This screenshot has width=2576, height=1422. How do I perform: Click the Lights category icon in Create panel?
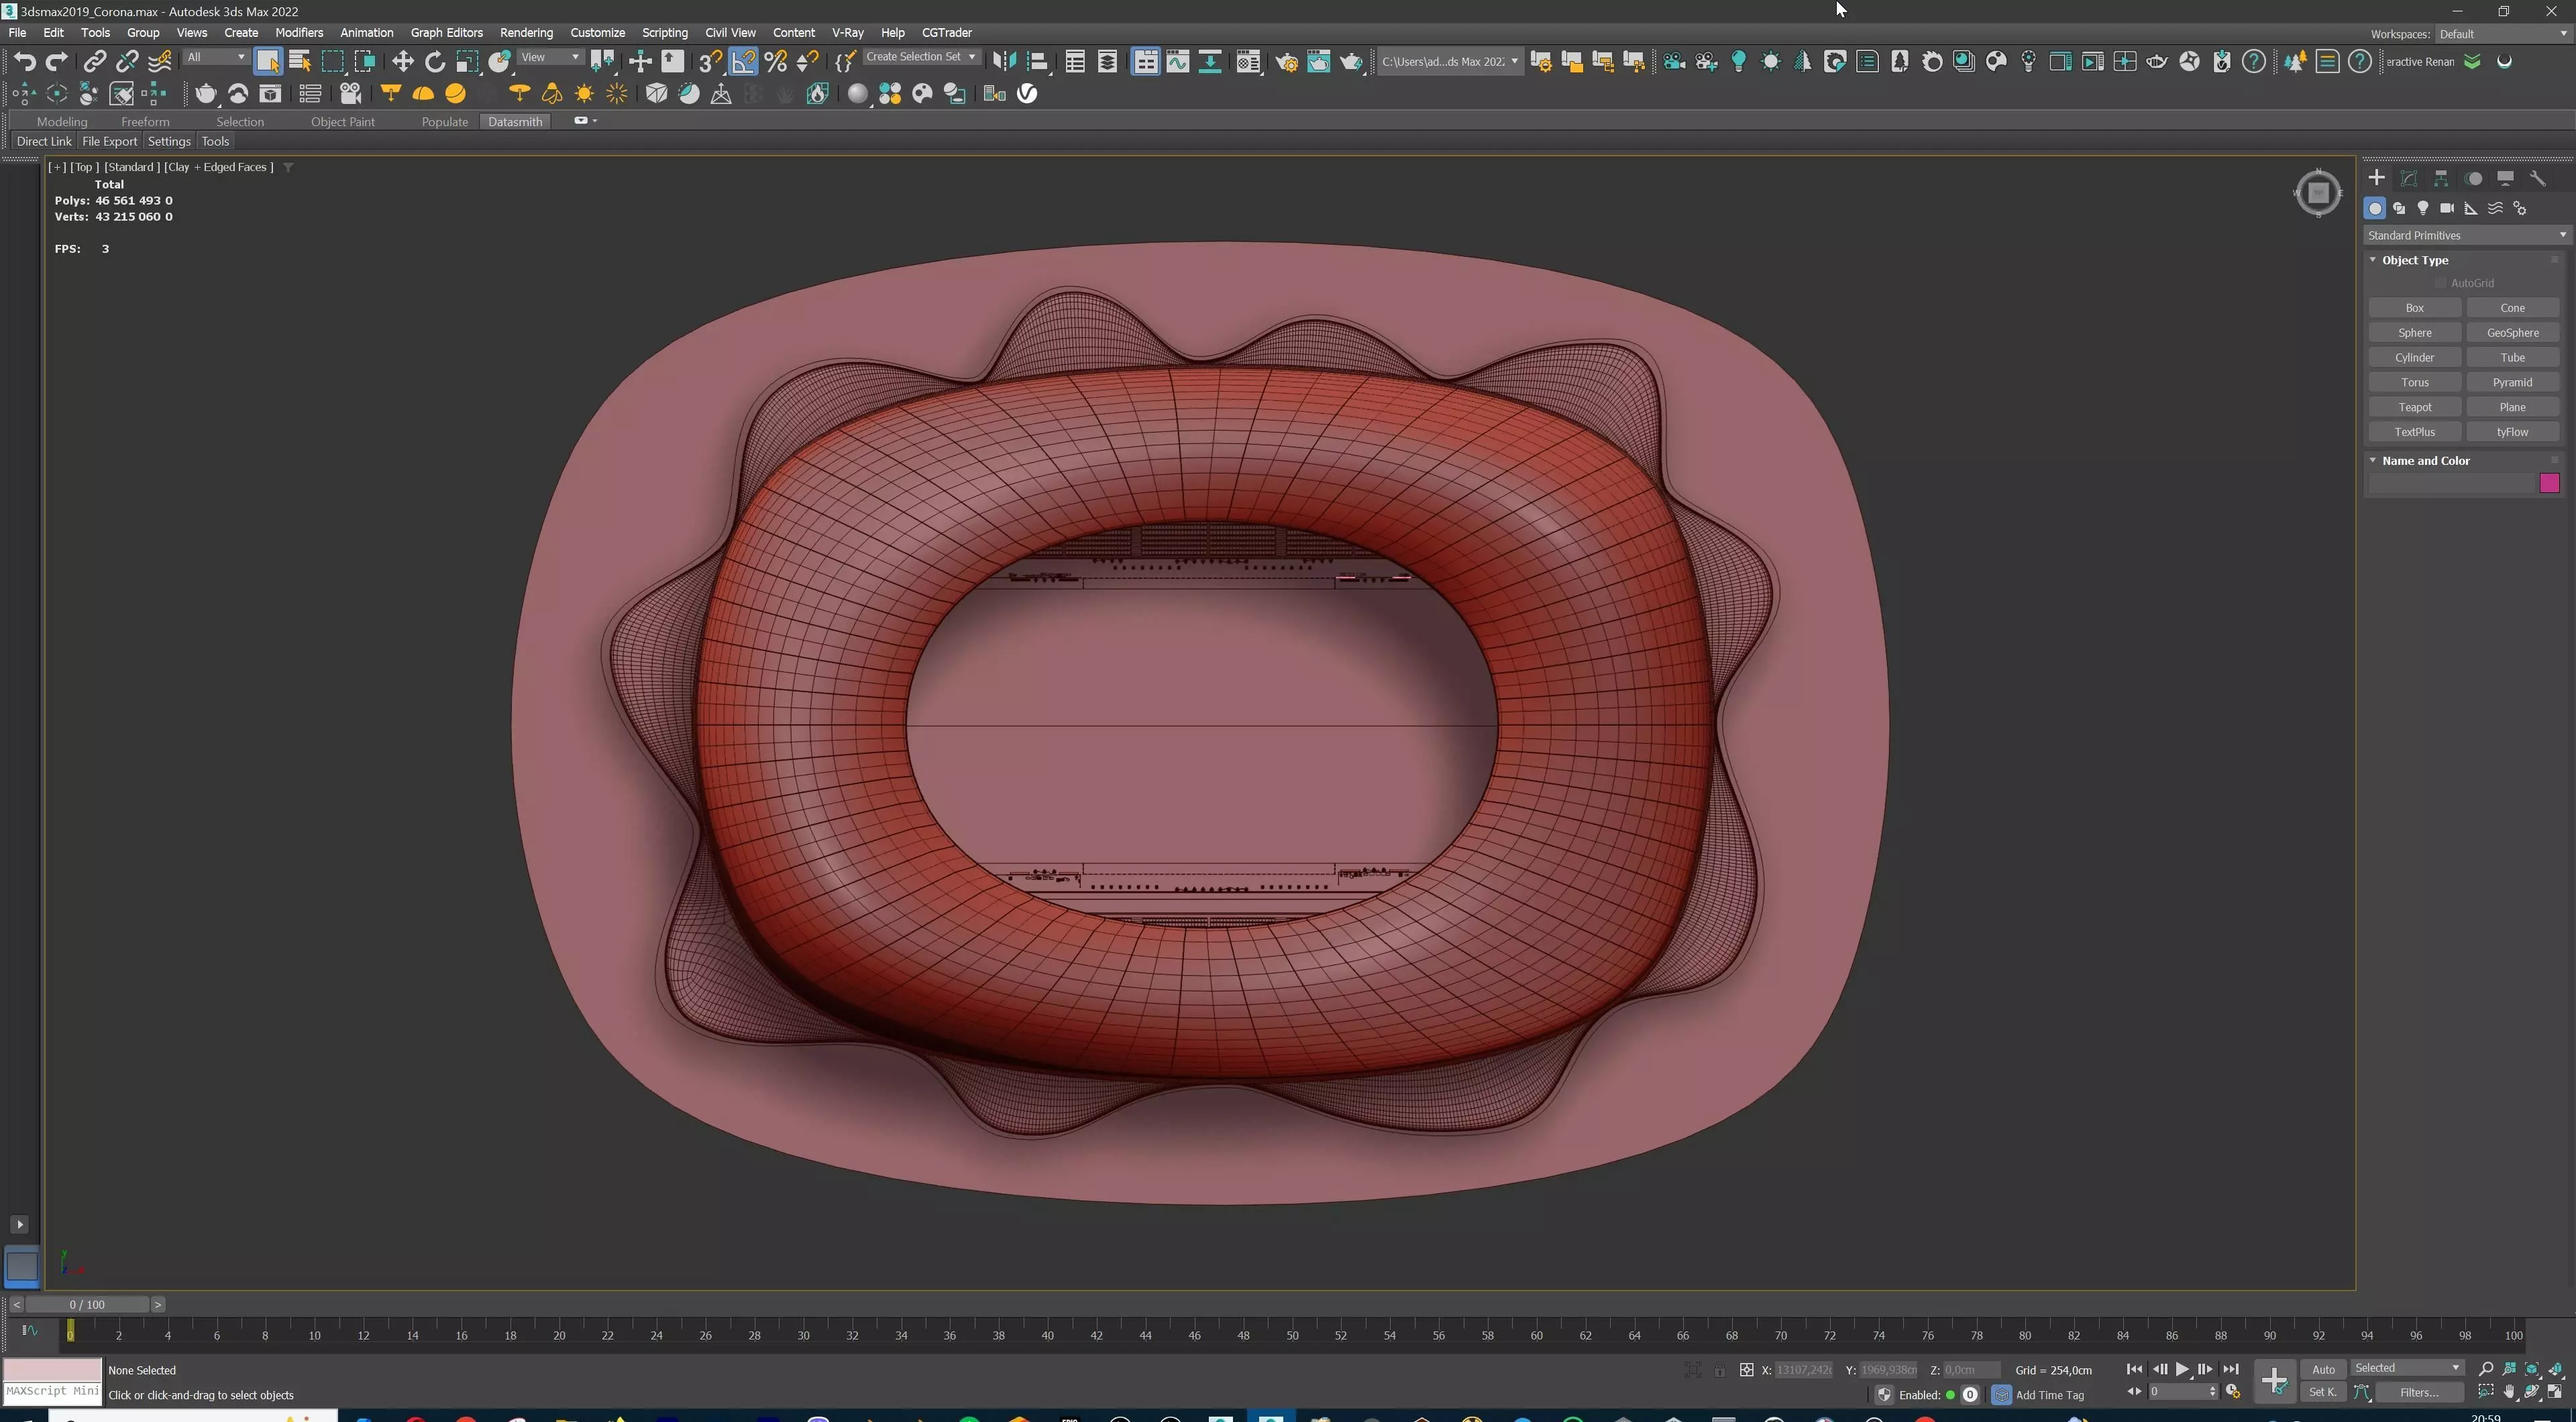(2423, 208)
